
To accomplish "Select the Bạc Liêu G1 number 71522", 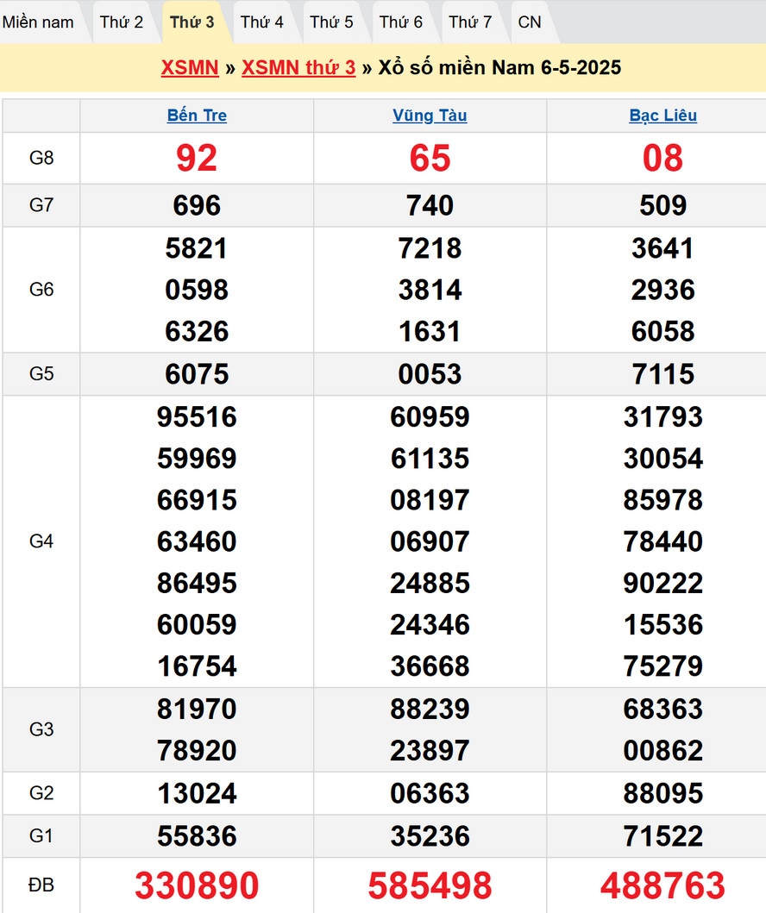I will click(x=662, y=836).
